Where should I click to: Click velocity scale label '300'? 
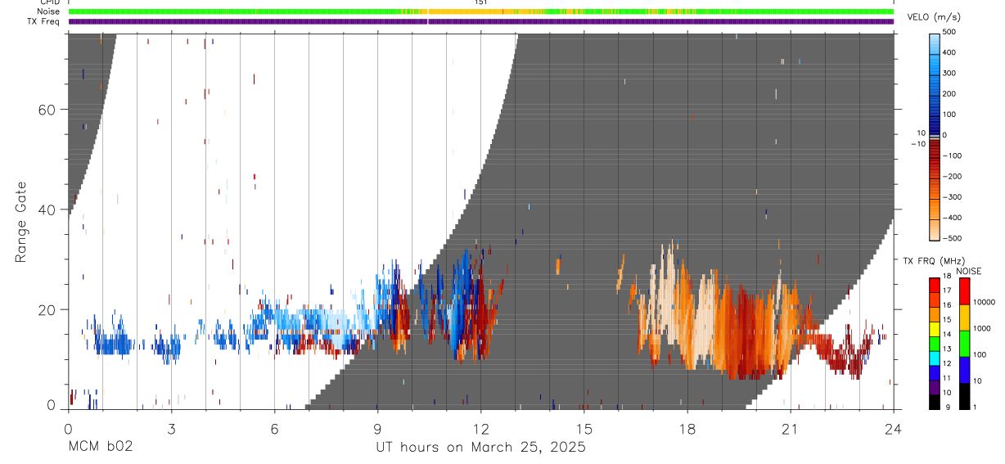[x=951, y=73]
